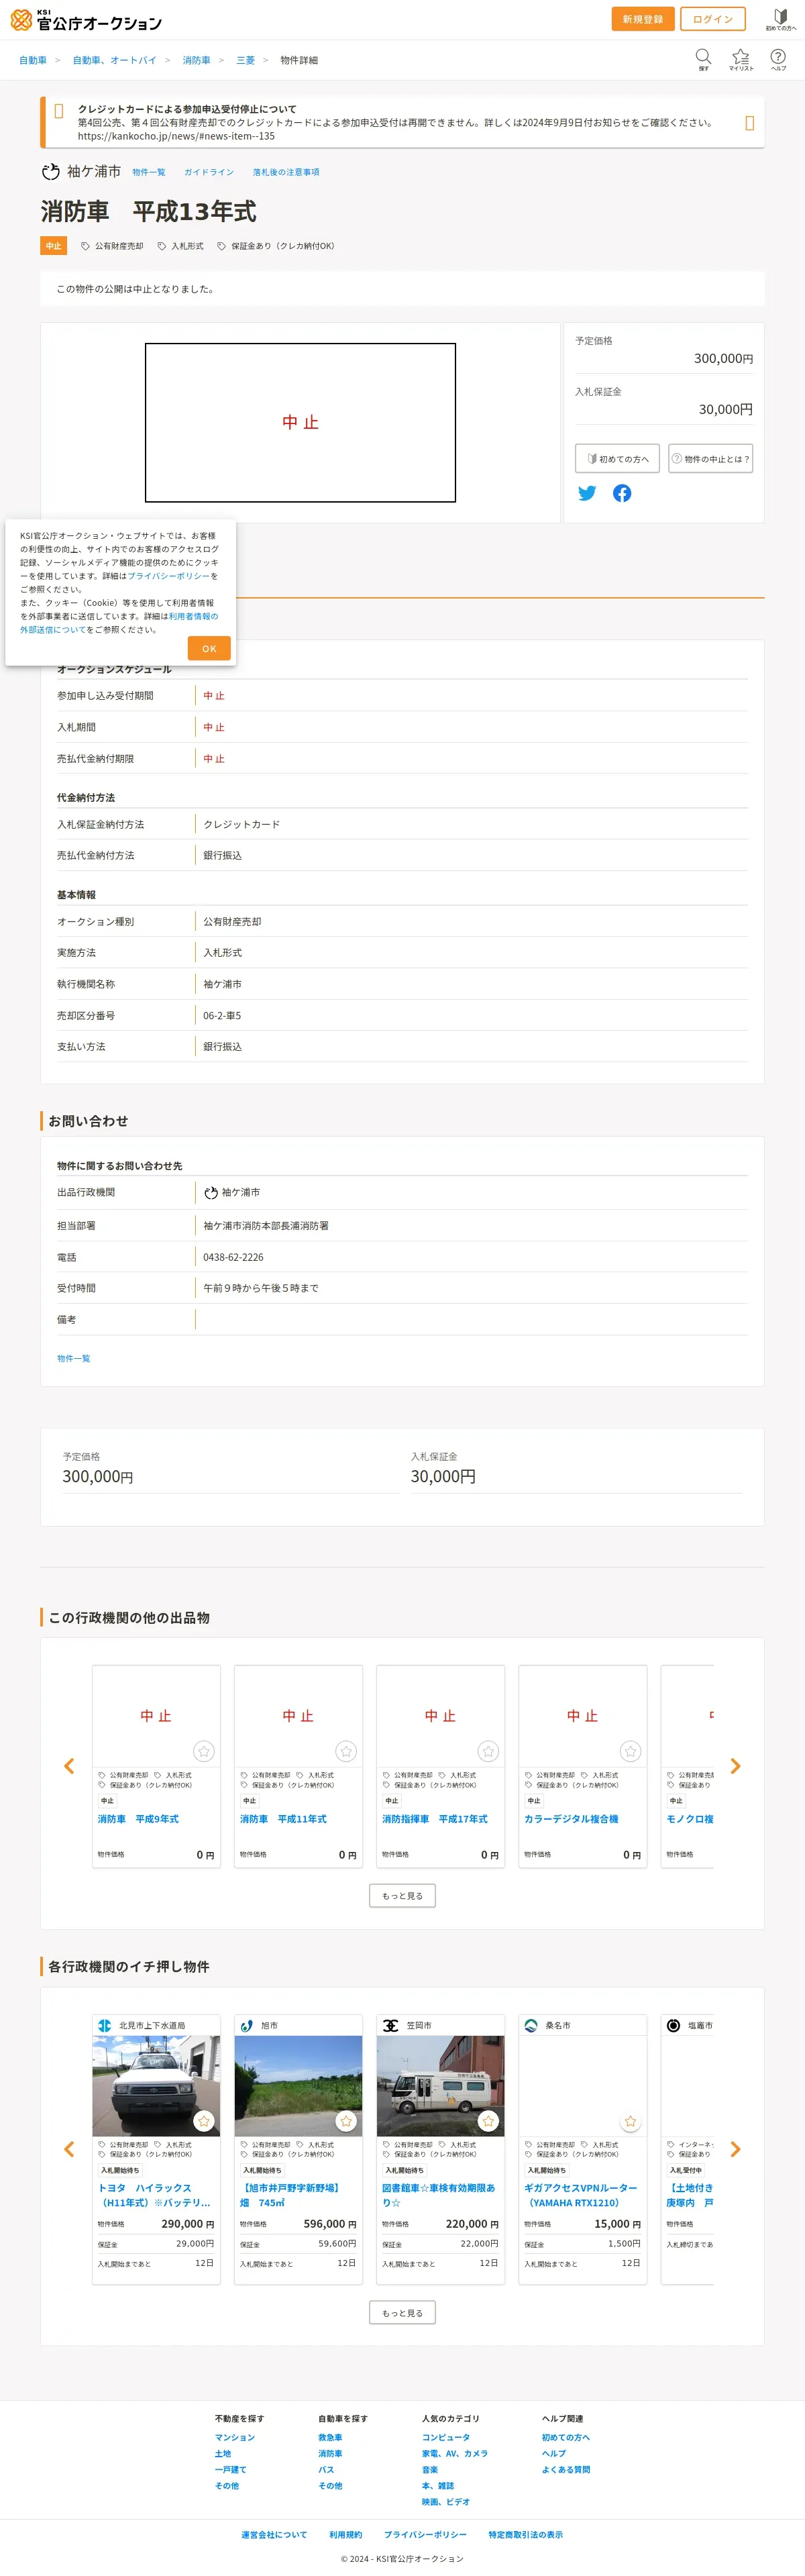Share this item on Facebook

(x=622, y=493)
